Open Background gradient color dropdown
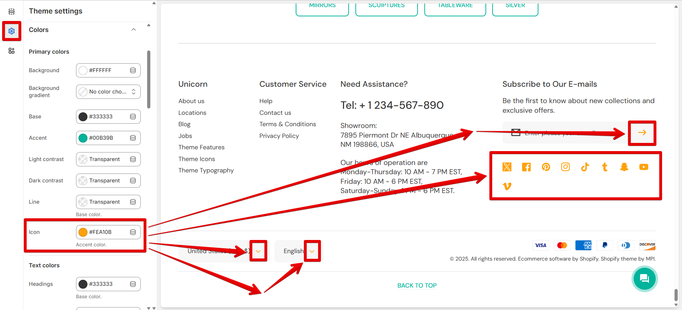Viewport: 682px width, 310px height. (108, 92)
